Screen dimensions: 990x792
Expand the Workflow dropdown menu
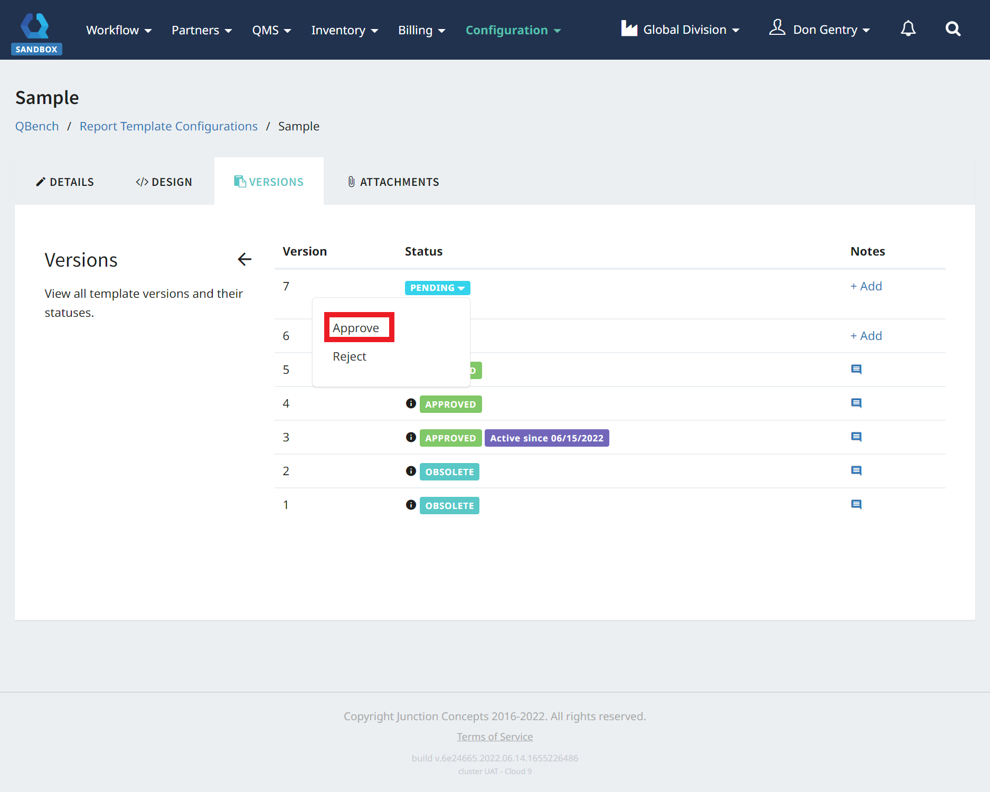click(x=119, y=30)
